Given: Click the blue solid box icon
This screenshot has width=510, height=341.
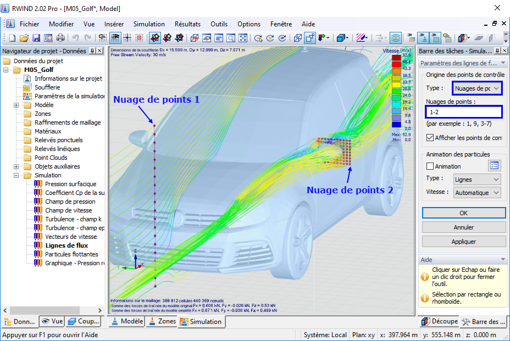Looking at the screenshot, I should pos(341,38).
